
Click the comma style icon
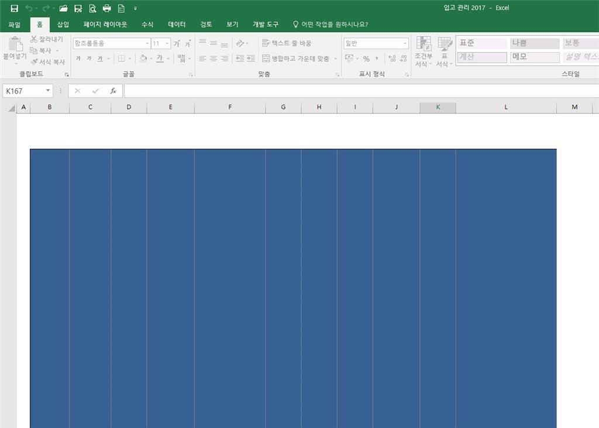pos(377,58)
